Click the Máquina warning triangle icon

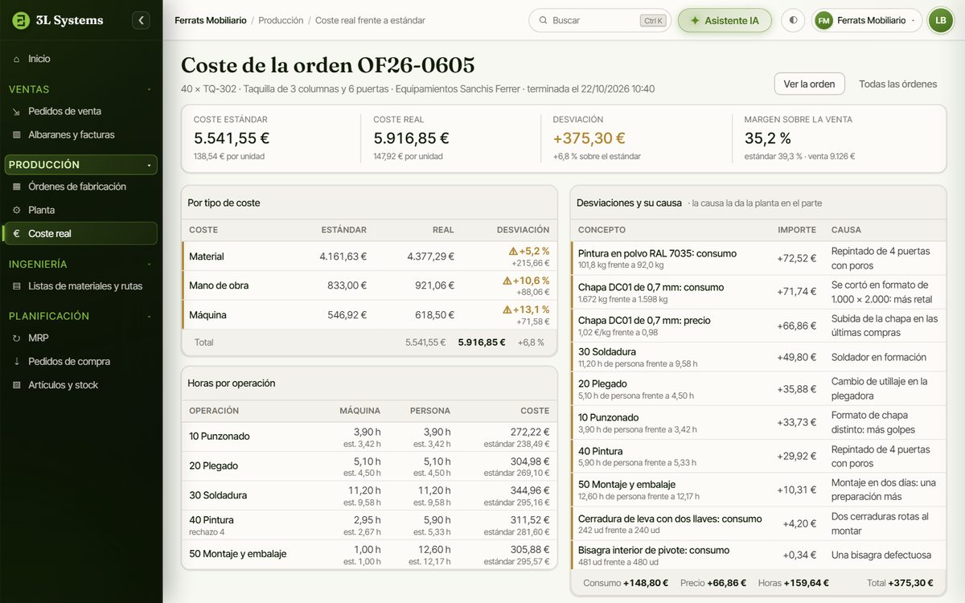click(507, 310)
